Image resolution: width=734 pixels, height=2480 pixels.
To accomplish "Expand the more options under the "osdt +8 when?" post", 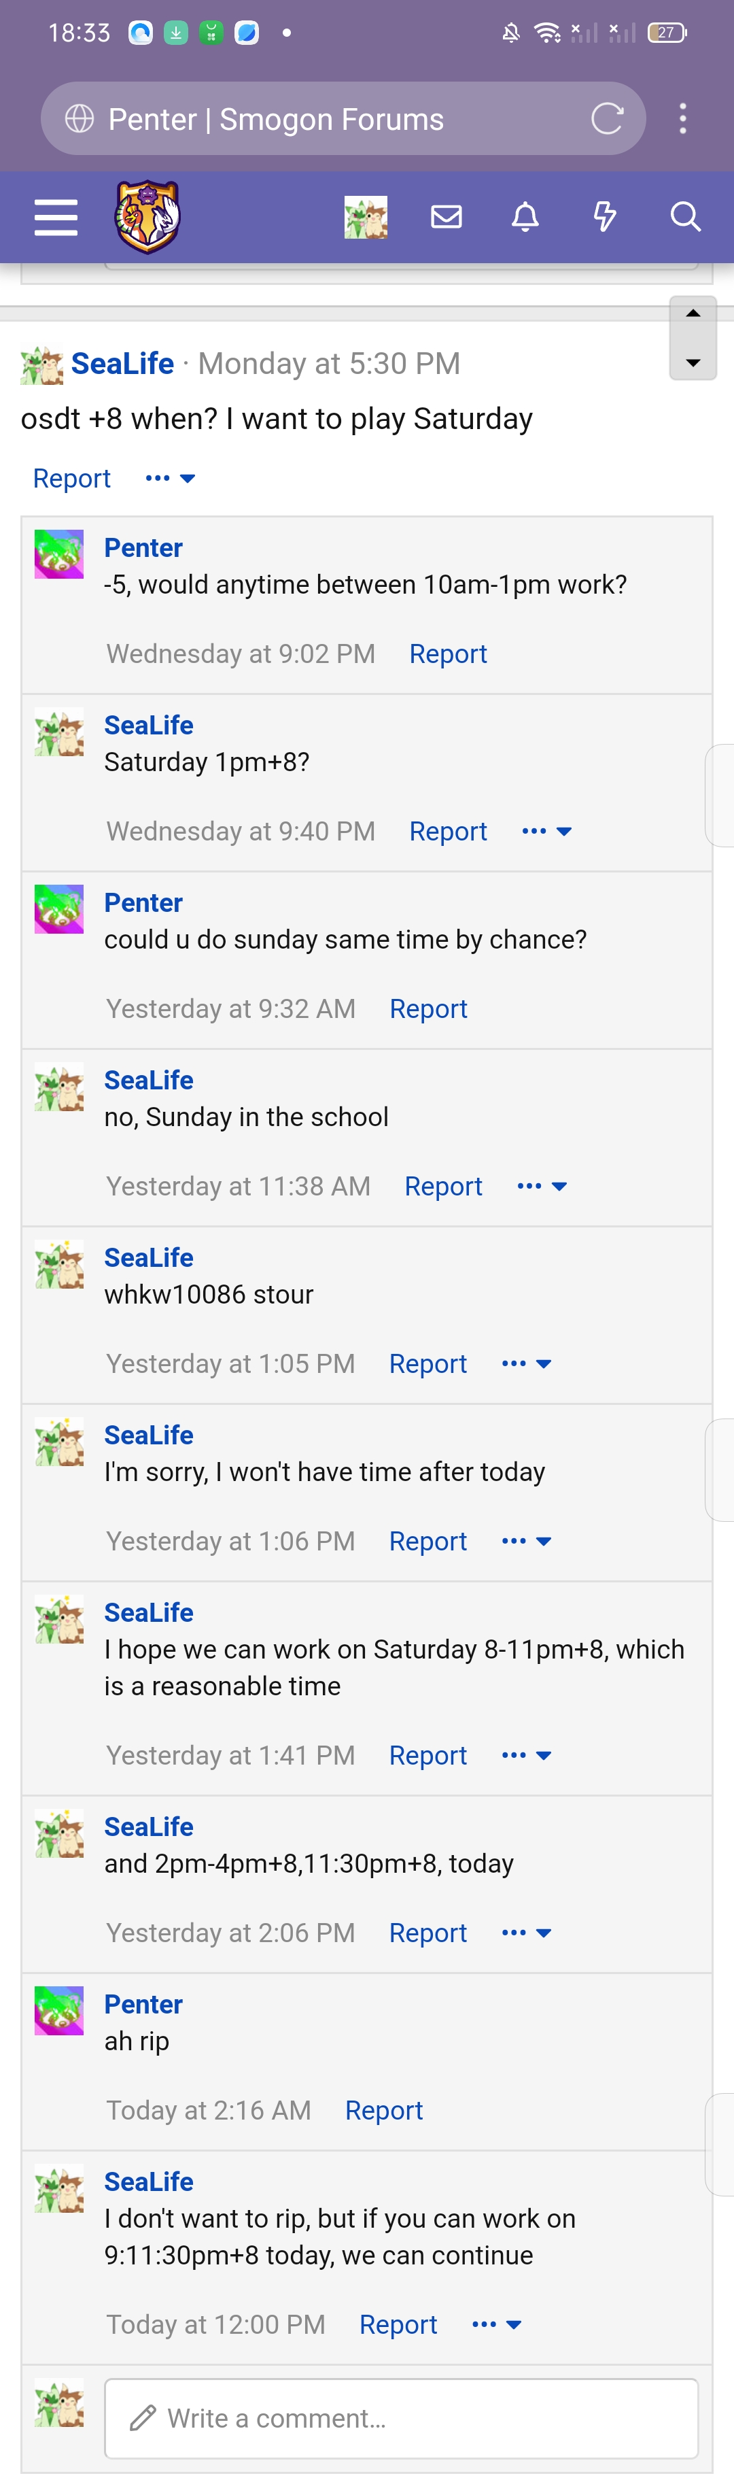I will [x=171, y=479].
